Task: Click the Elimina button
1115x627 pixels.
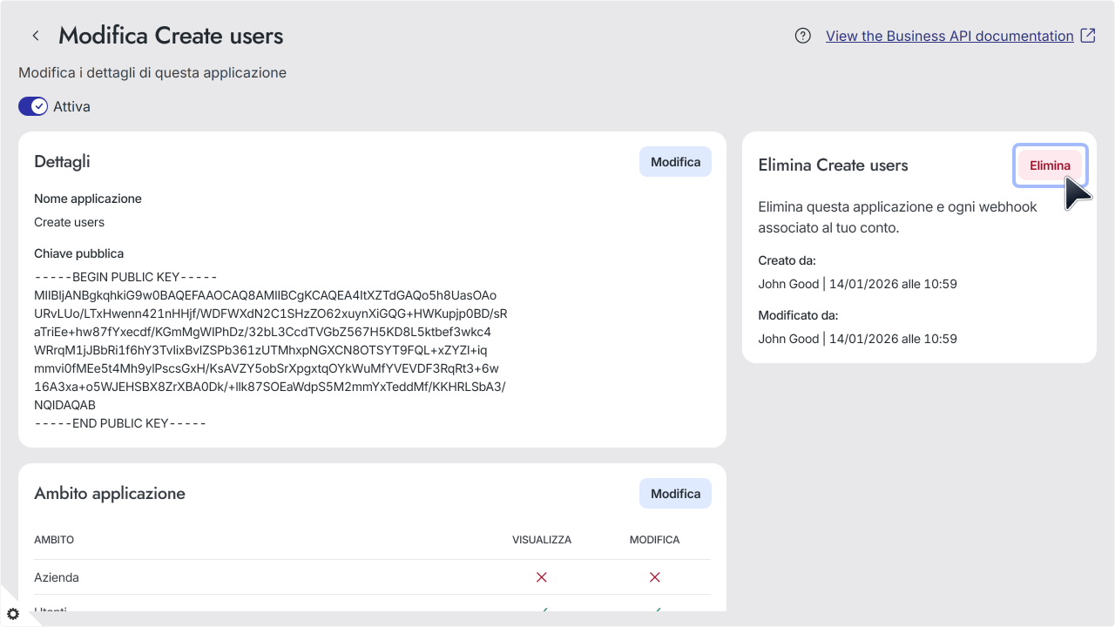Action: click(x=1050, y=165)
